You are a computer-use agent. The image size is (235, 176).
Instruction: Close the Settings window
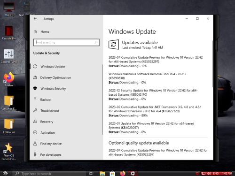point(208,19)
